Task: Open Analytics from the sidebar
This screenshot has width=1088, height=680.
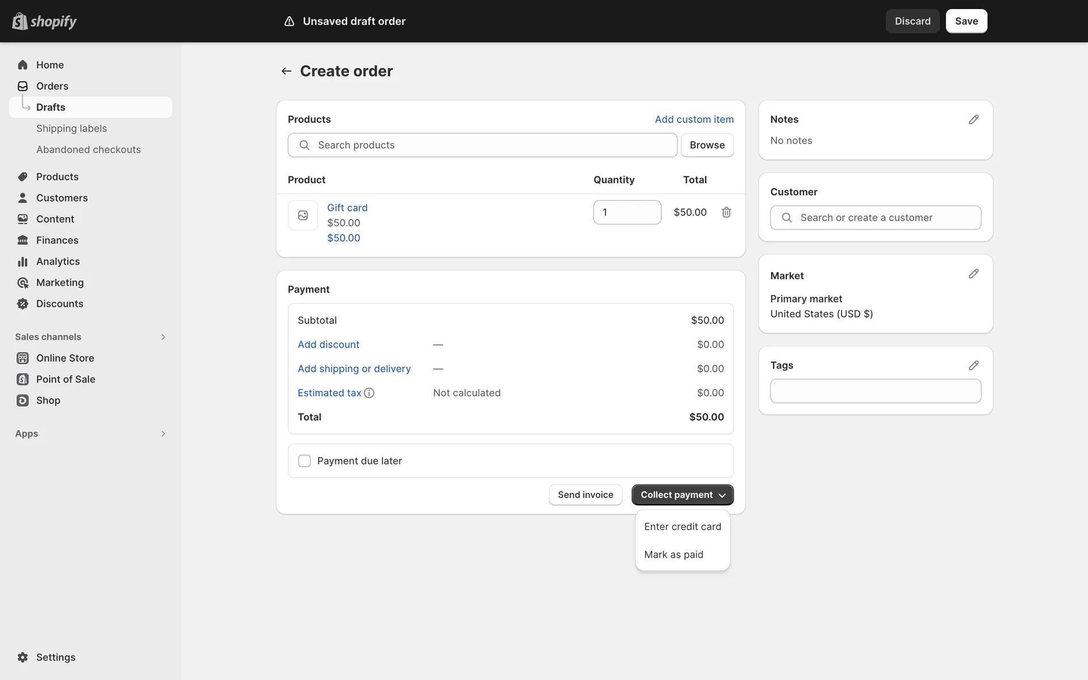Action: tap(58, 261)
